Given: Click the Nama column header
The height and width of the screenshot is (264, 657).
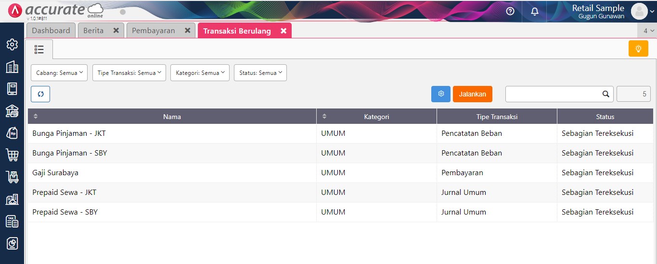Looking at the screenshot, I should tap(172, 116).
